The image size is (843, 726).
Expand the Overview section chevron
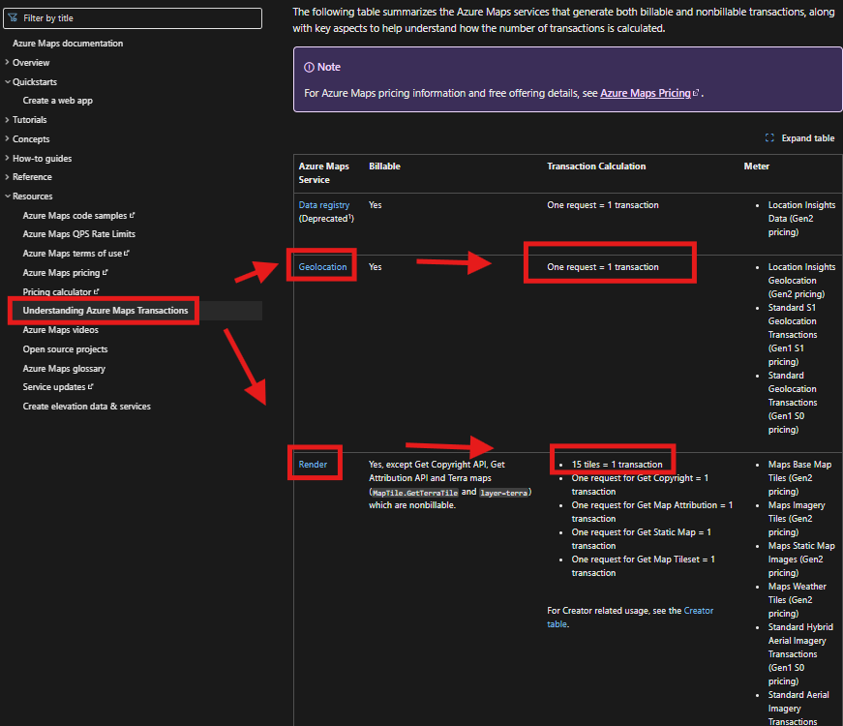pyautogui.click(x=7, y=62)
